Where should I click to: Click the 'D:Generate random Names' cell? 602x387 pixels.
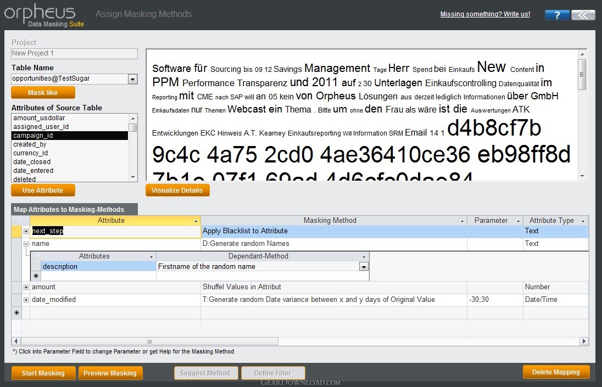point(334,244)
